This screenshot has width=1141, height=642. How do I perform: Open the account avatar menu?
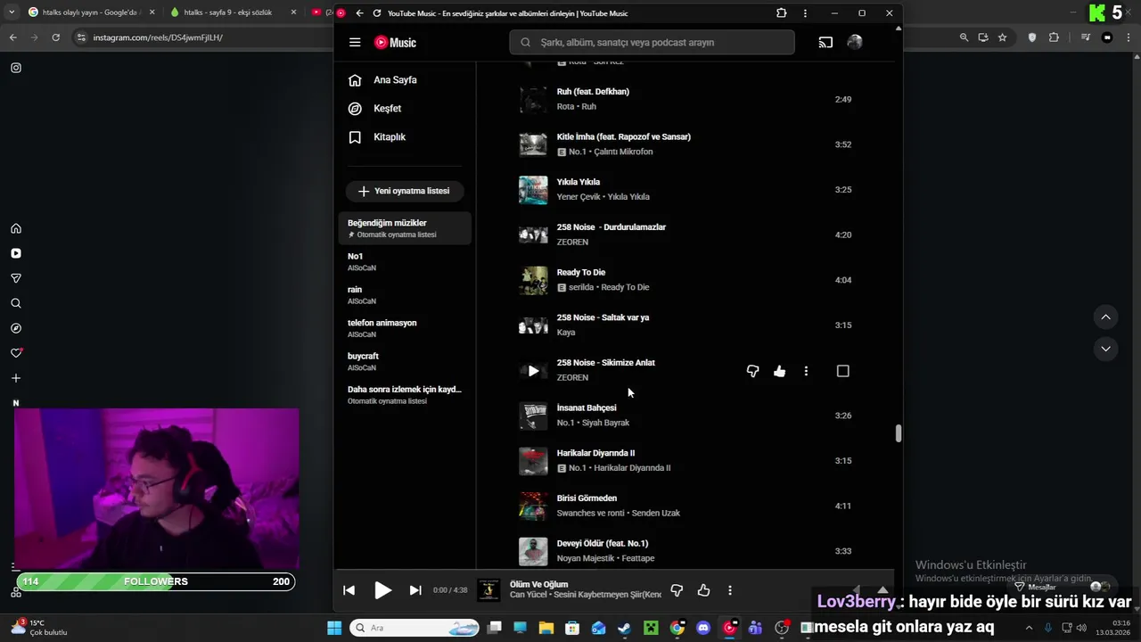pos(854,42)
